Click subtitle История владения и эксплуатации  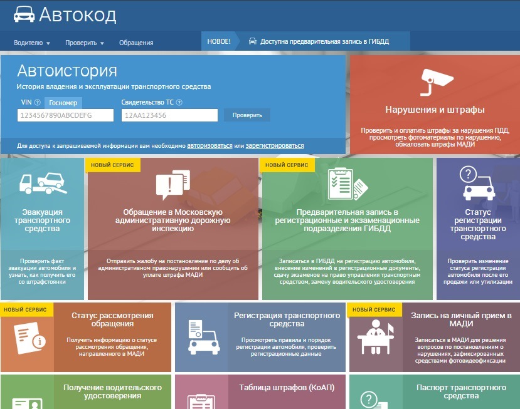pyautogui.click(x=114, y=87)
